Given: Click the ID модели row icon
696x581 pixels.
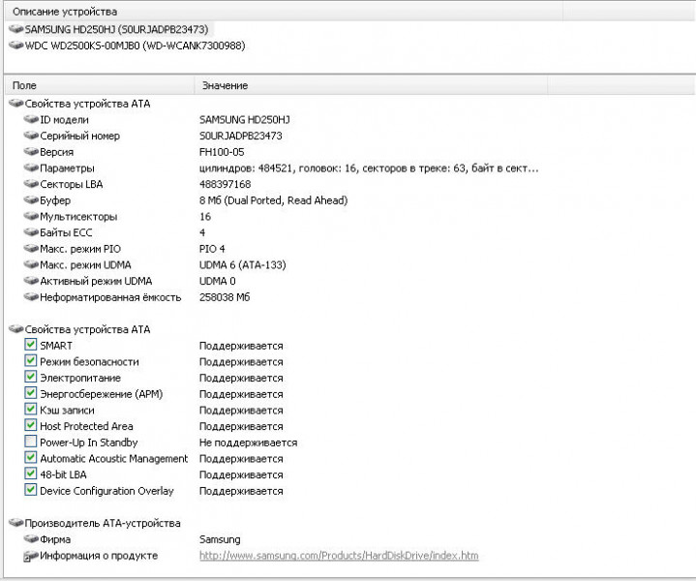Looking at the screenshot, I should pos(31,119).
